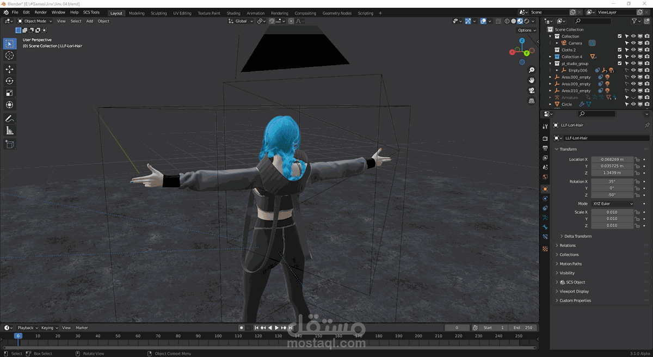Switch to wireframe viewport shading
Image resolution: width=653 pixels, height=357 pixels.
click(507, 21)
